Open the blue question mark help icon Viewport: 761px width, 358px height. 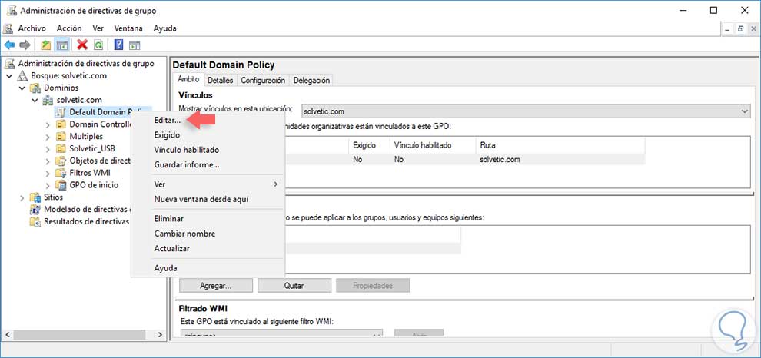[x=119, y=45]
